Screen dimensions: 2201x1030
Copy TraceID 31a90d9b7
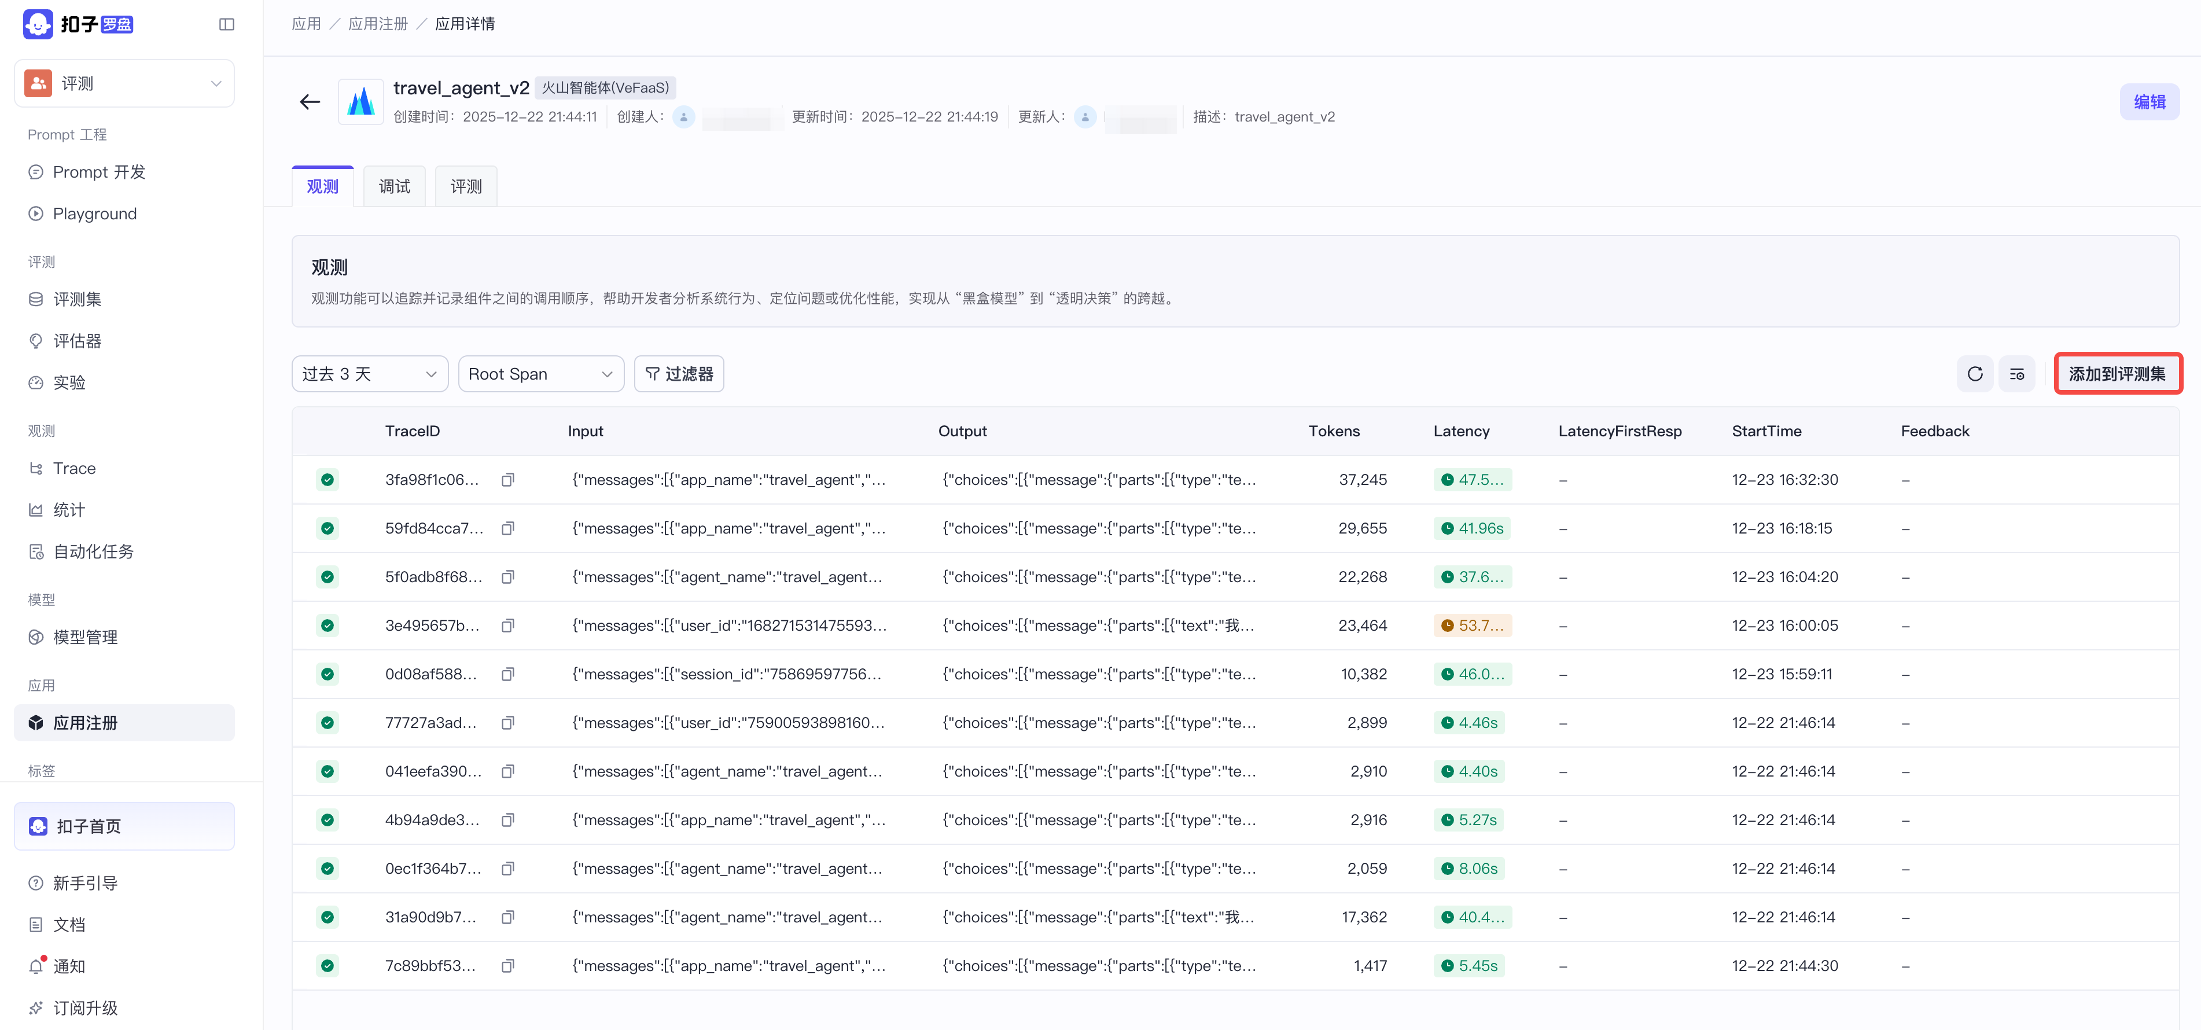pyautogui.click(x=507, y=918)
